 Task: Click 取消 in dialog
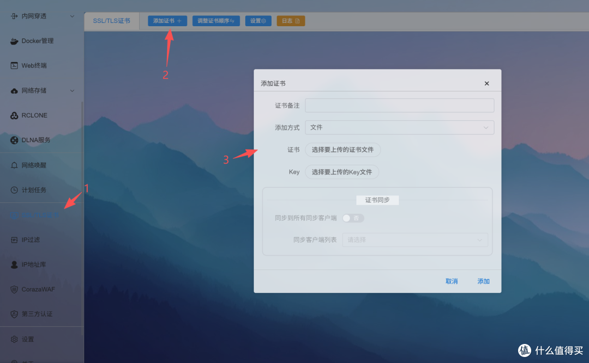(x=452, y=281)
